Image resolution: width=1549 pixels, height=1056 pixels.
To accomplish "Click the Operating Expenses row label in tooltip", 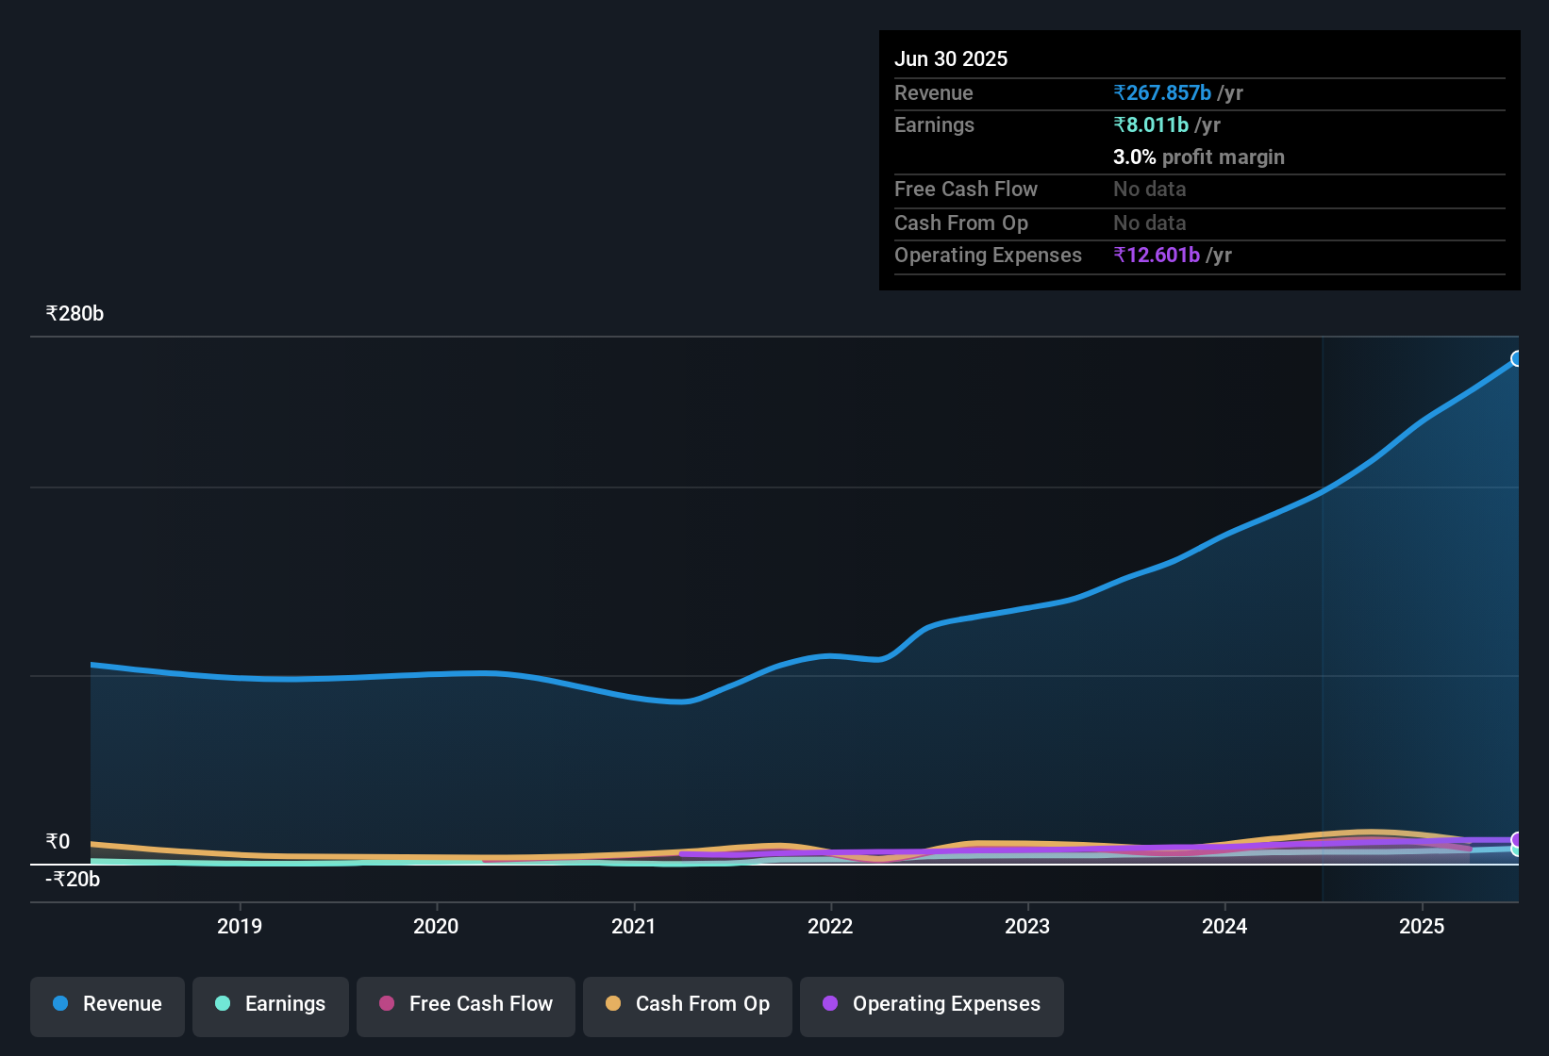I will coord(988,255).
